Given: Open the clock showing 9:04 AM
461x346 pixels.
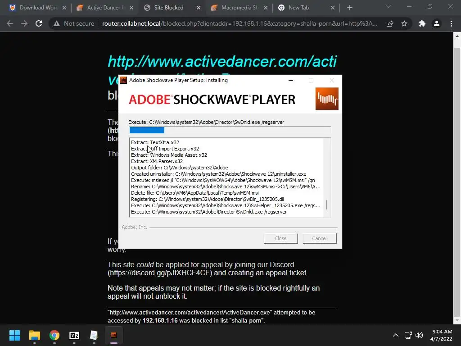Looking at the screenshot, I should (441, 335).
